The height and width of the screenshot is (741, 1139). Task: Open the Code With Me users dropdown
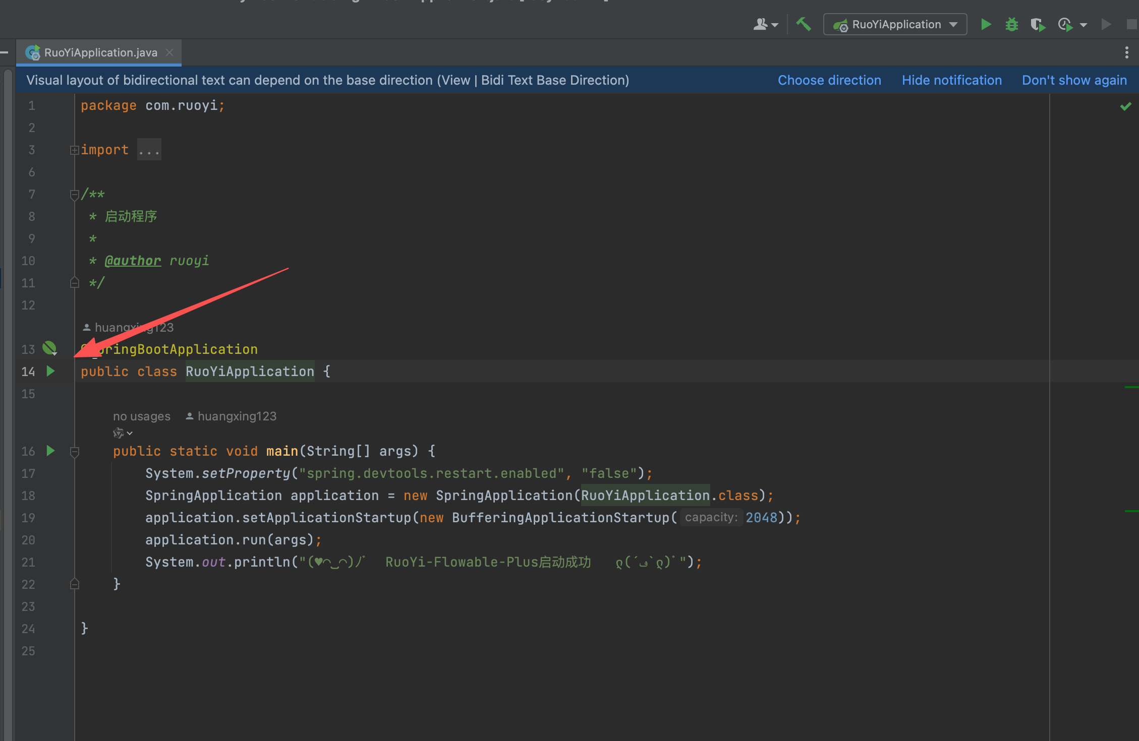[x=765, y=24]
